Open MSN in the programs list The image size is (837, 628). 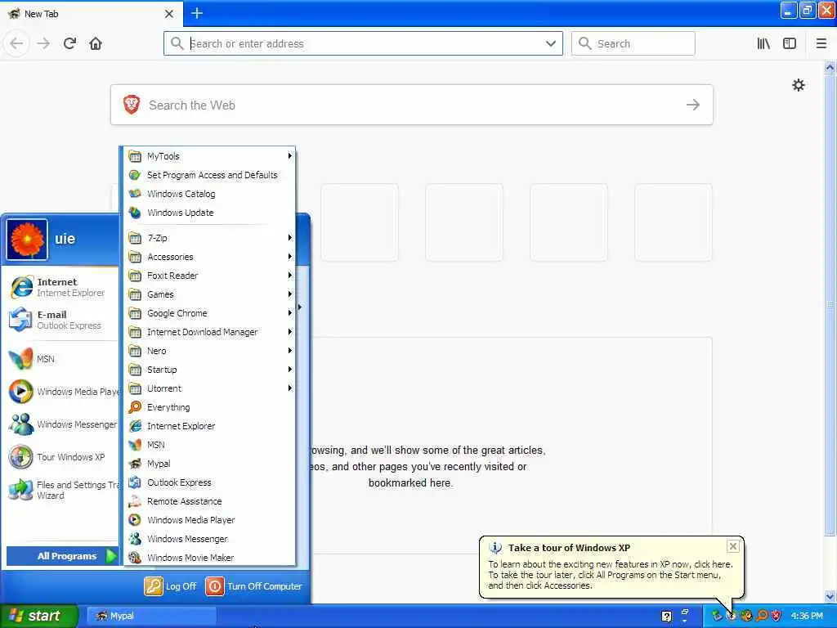click(210, 445)
